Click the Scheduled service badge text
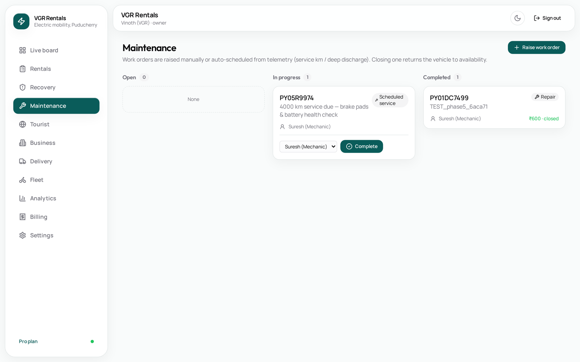Image resolution: width=580 pixels, height=362 pixels. 391,100
